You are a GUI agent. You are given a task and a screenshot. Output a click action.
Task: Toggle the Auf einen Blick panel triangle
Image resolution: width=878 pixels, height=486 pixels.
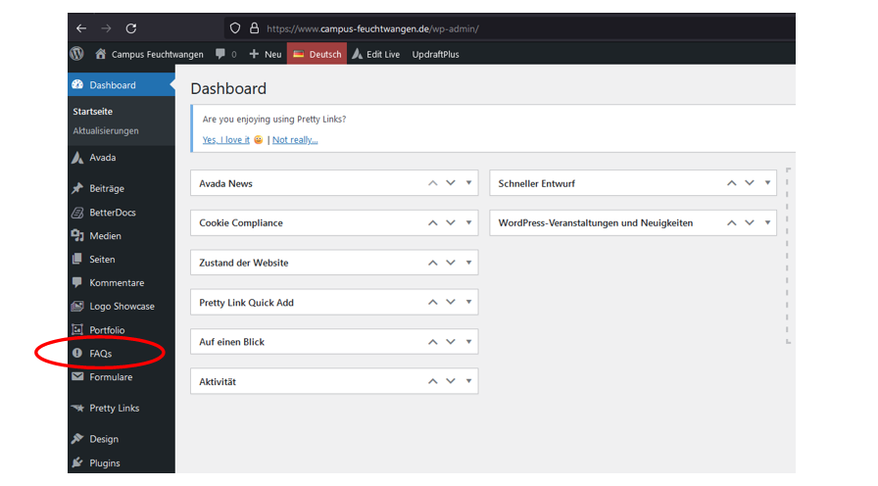(468, 342)
